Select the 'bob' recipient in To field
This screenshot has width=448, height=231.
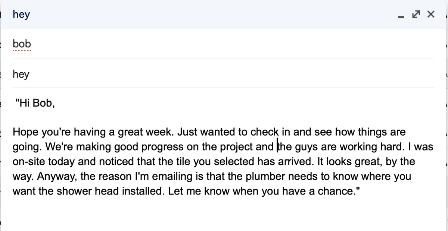22,44
